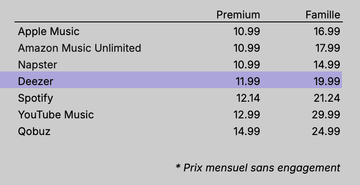Click Qobuz Premium price 14.99
The height and width of the screenshot is (185, 360).
tap(246, 131)
